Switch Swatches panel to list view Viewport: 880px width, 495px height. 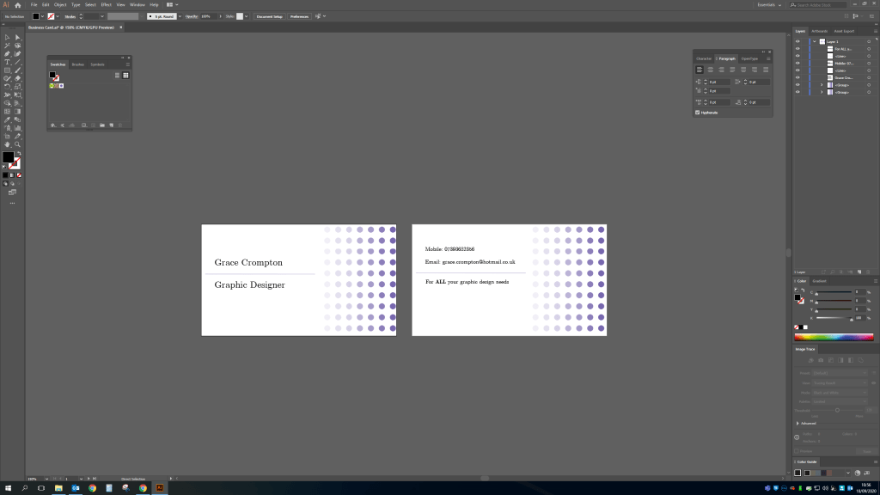point(117,76)
